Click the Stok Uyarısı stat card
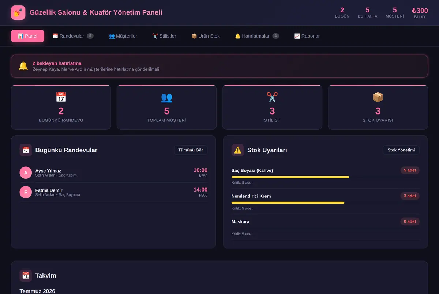 (x=378, y=107)
